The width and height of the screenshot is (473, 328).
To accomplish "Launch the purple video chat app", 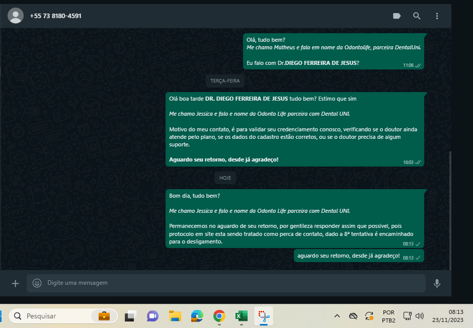I will [152, 316].
